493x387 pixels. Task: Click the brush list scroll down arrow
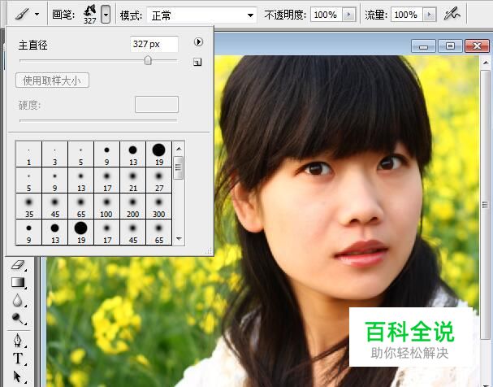tap(179, 239)
